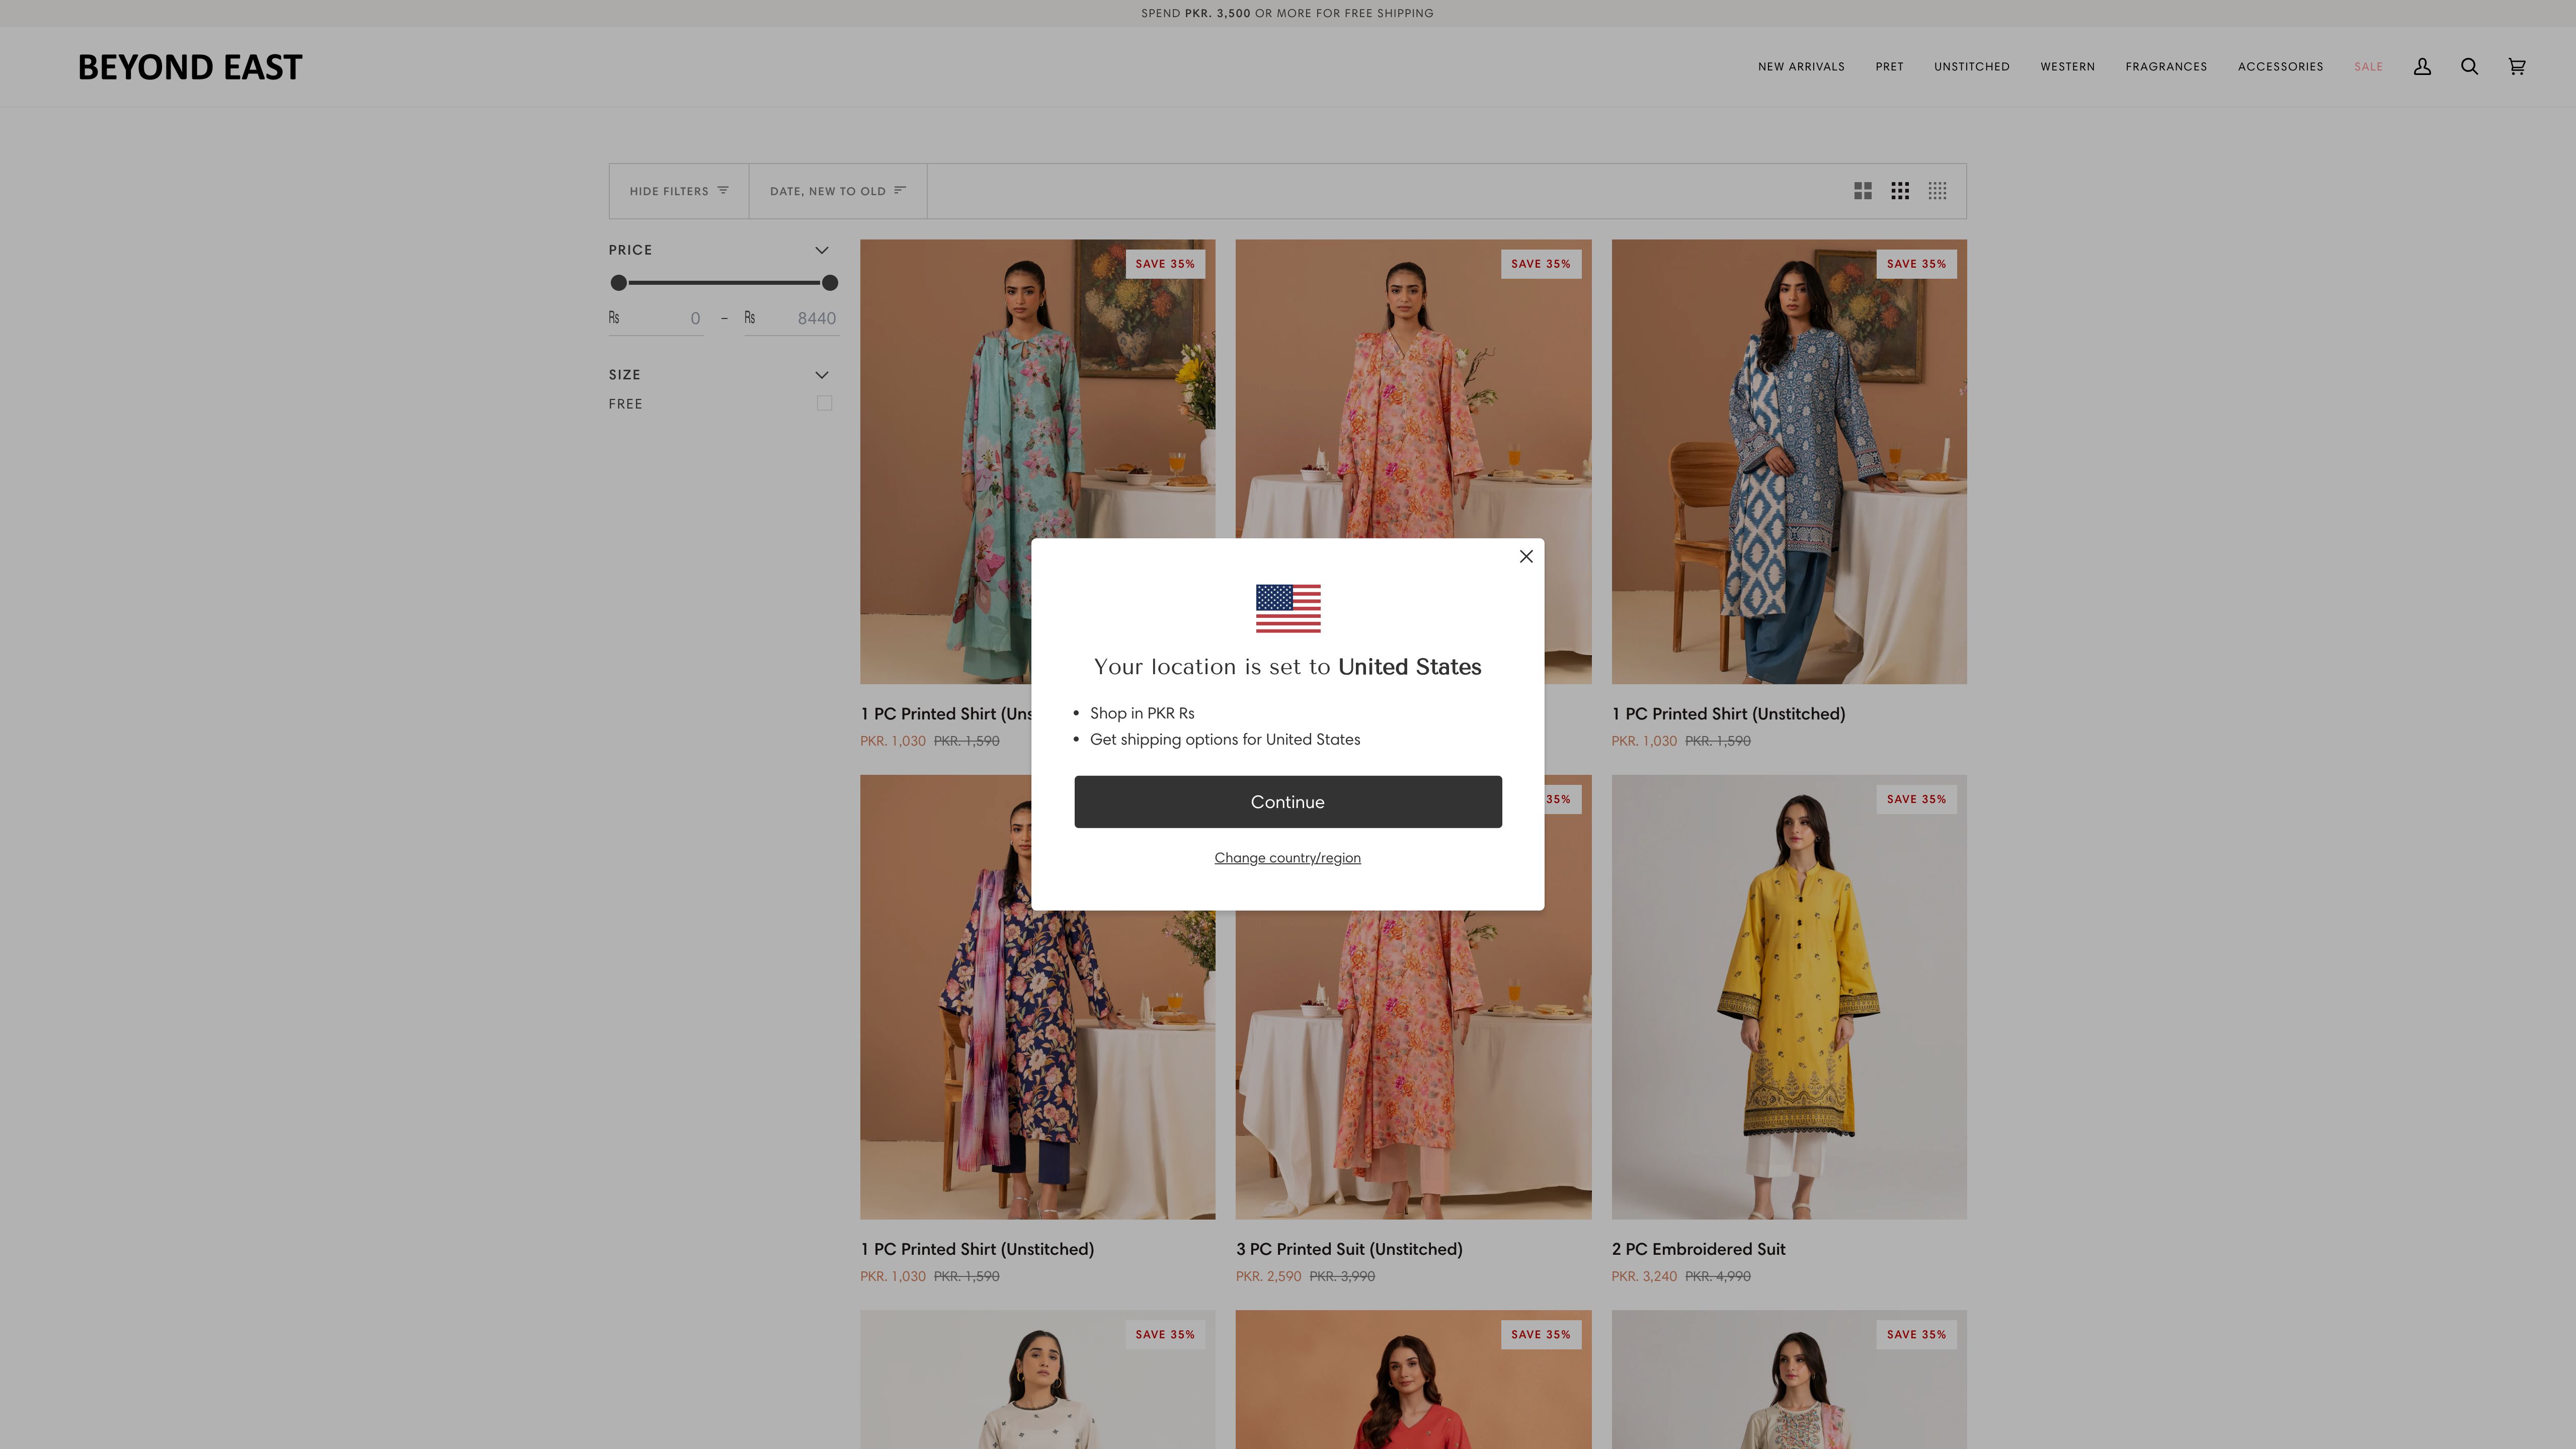
Task: Open the account profile icon
Action: point(2422,67)
